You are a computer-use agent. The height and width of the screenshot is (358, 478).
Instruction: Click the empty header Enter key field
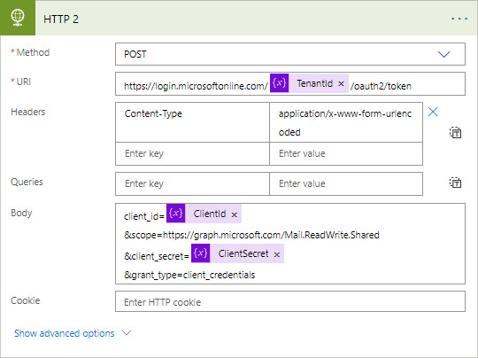pos(192,153)
